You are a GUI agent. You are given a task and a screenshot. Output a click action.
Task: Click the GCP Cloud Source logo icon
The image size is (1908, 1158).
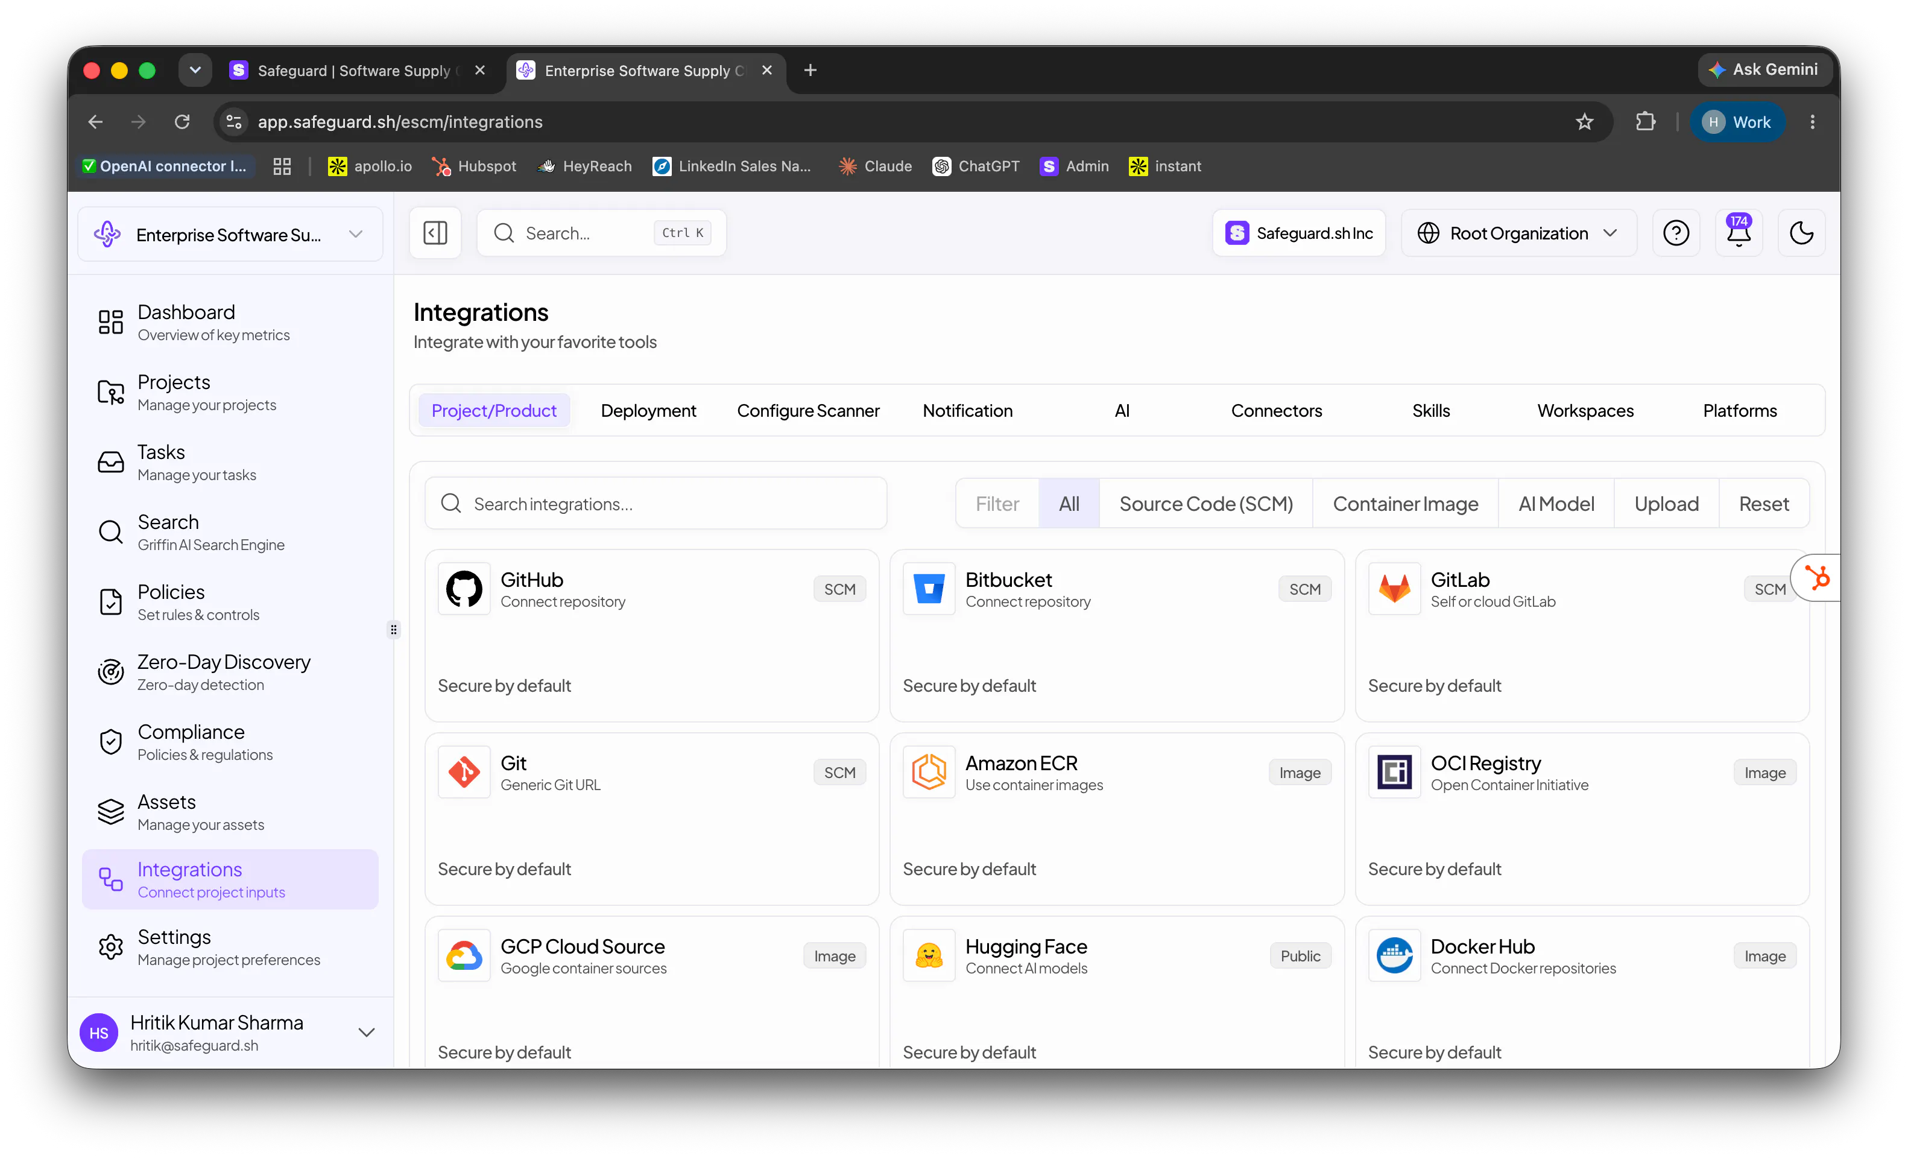(464, 956)
